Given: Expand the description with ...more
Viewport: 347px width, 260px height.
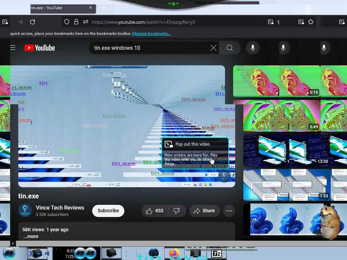Looking at the screenshot, I should [31, 236].
